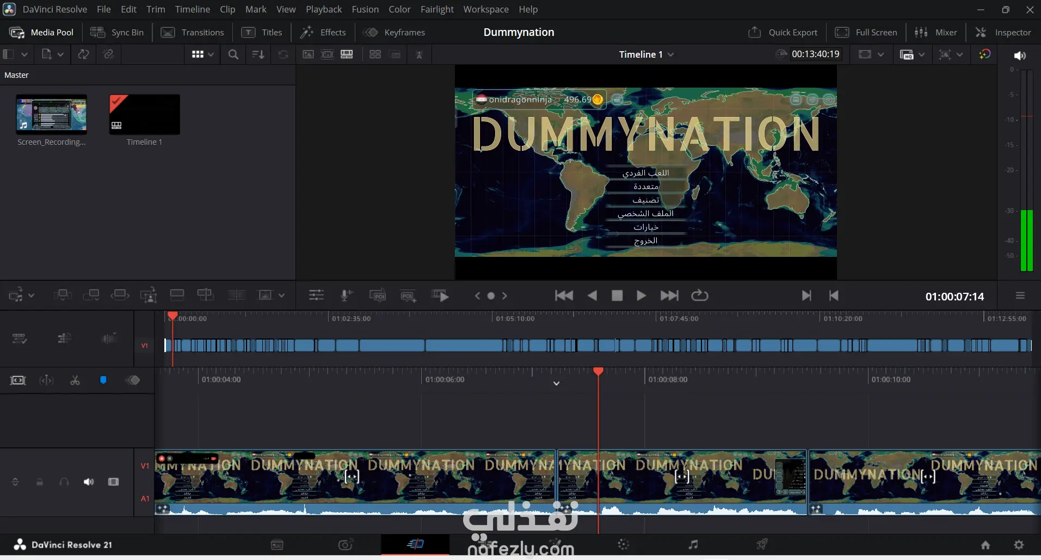The height and width of the screenshot is (560, 1041).
Task: Open the viewer options three-line menu
Action: click(1020, 296)
